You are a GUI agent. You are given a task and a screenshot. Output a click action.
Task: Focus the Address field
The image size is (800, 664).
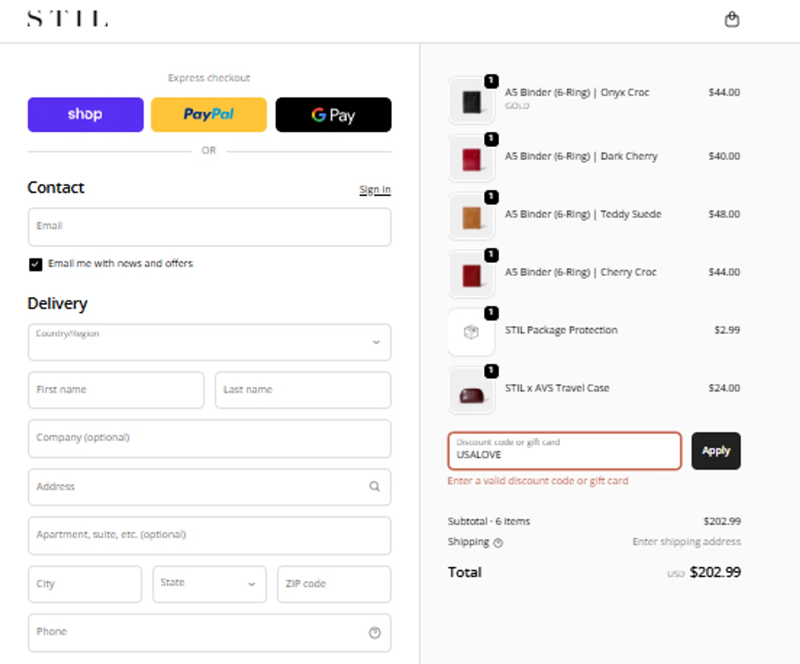coord(209,487)
